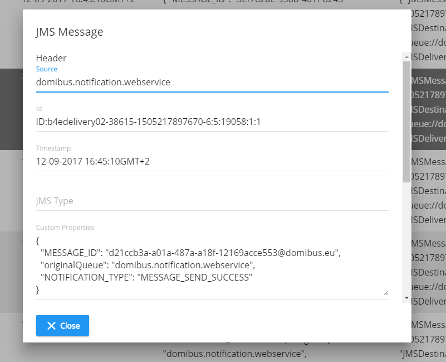446x362 pixels.
Task: Focus the Source field domibus.notification.webservice
Action: click(212, 82)
